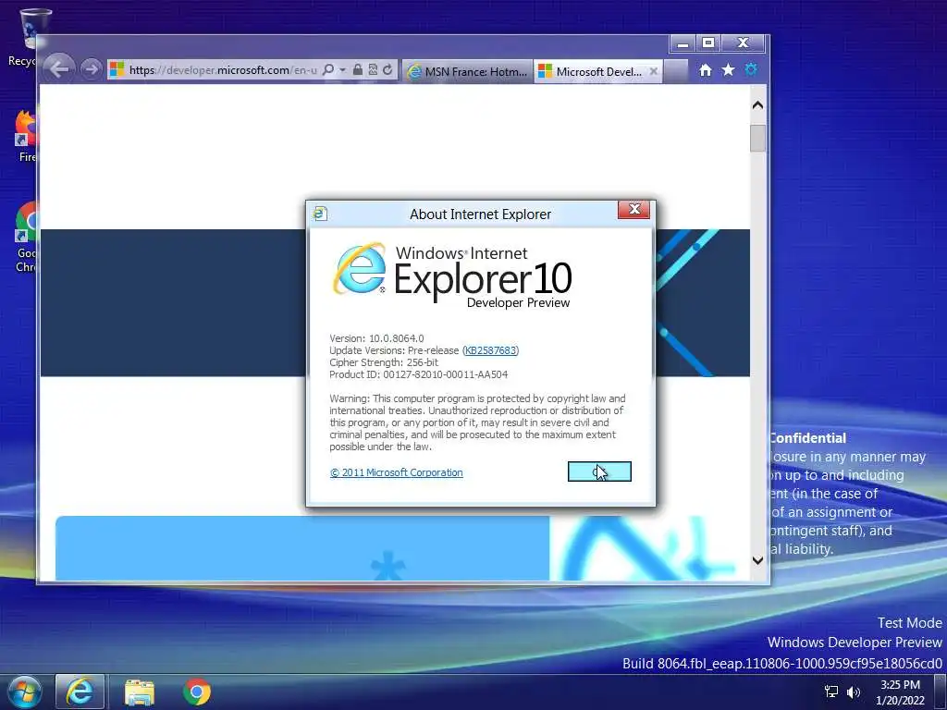Screen dimensions: 947x710
Task: Click Internet Explorer taskbar icon
Action: click(x=80, y=692)
